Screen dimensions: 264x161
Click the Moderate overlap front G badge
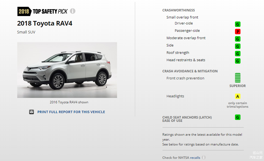click(237, 39)
